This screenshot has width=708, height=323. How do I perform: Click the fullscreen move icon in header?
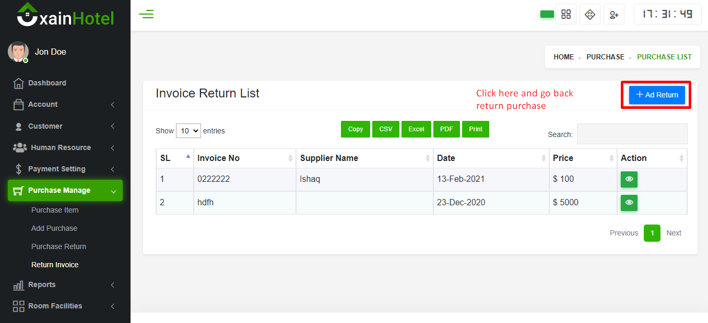point(590,15)
